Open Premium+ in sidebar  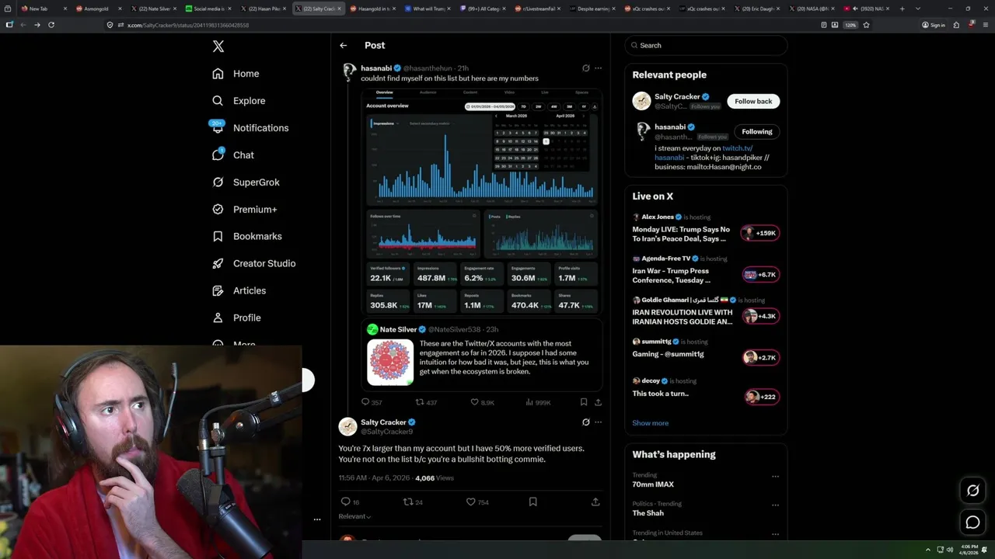click(x=244, y=210)
